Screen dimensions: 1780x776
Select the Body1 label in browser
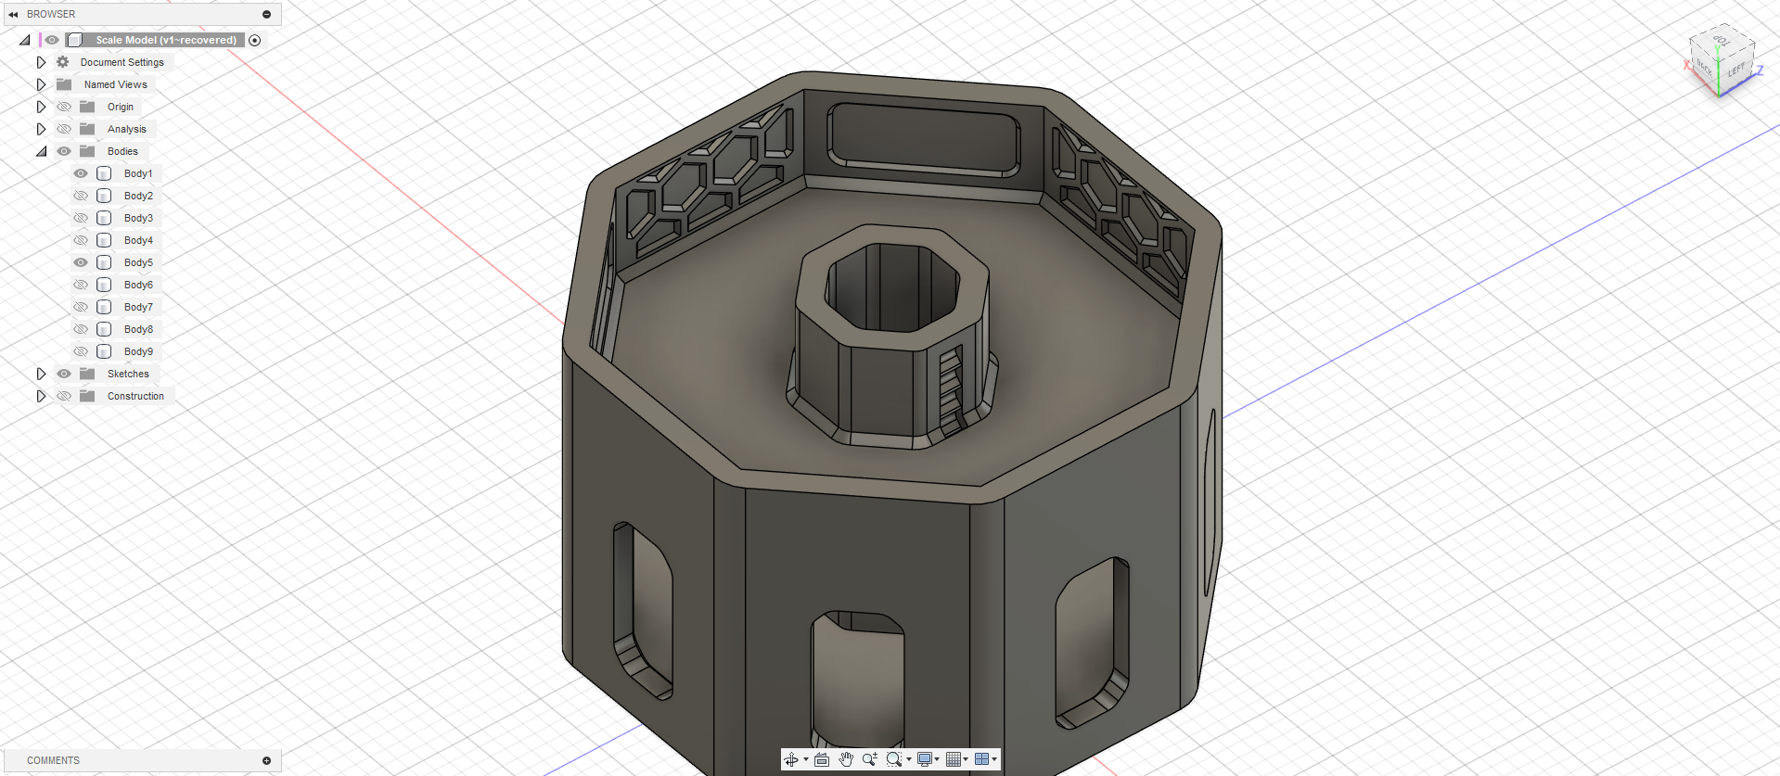pos(138,173)
